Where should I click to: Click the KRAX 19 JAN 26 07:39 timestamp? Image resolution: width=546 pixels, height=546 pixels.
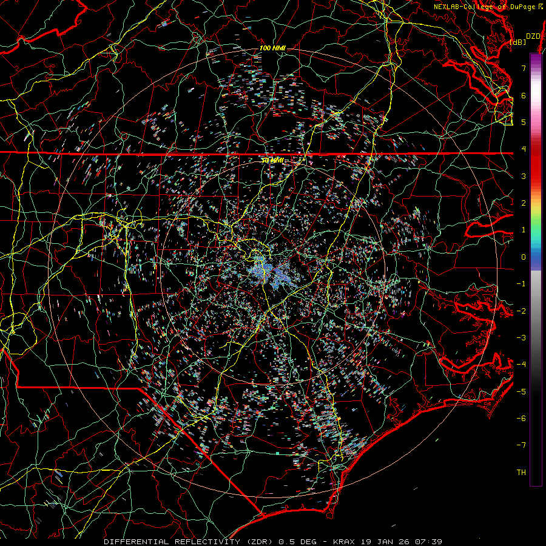(x=388, y=542)
